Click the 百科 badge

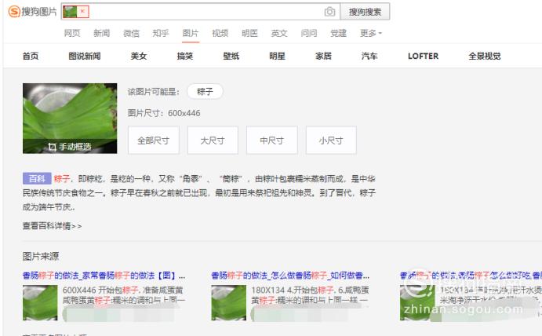click(37, 178)
